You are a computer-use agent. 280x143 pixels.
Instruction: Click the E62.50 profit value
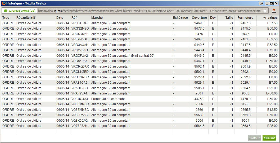tap(272, 39)
